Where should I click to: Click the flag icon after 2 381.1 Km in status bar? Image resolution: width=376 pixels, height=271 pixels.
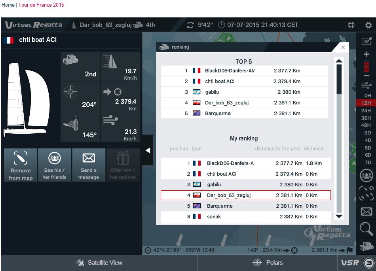[x=350, y=250]
